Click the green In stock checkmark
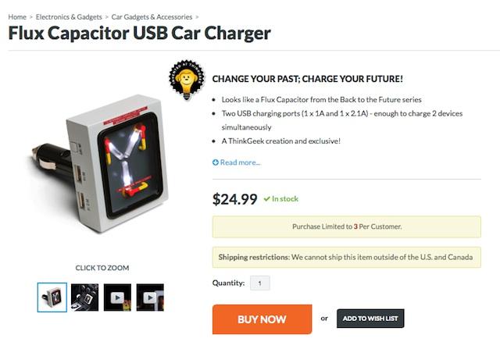Image resolution: width=500 pixels, height=342 pixels. click(x=267, y=199)
